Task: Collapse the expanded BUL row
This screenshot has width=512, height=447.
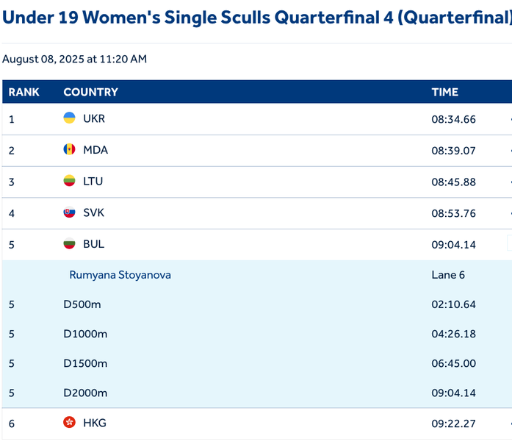Action: 257,245
